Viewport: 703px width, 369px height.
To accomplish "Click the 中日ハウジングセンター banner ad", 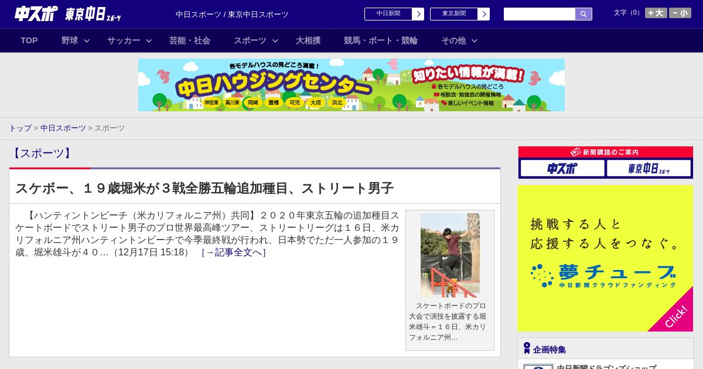I will tap(351, 85).
